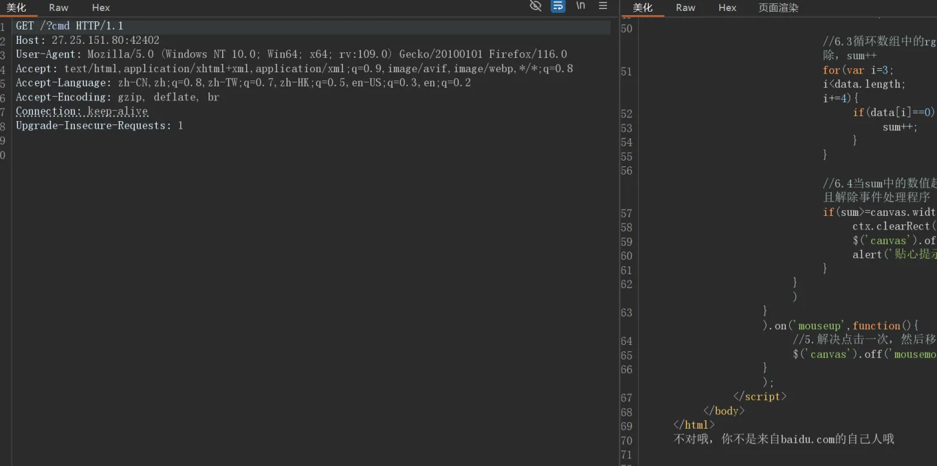Viewport: 937px width, 466px height.
Task: Click the Accept: text/html header line
Action: click(294, 68)
